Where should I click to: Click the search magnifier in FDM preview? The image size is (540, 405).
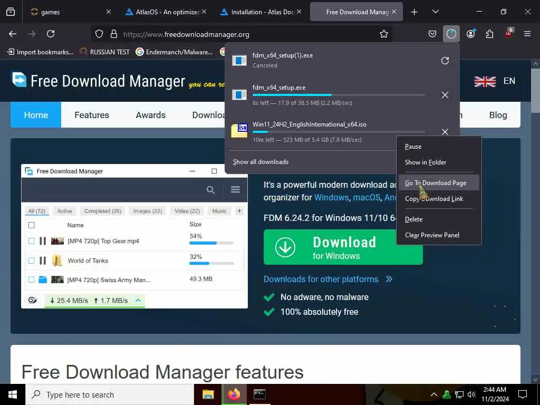(210, 190)
